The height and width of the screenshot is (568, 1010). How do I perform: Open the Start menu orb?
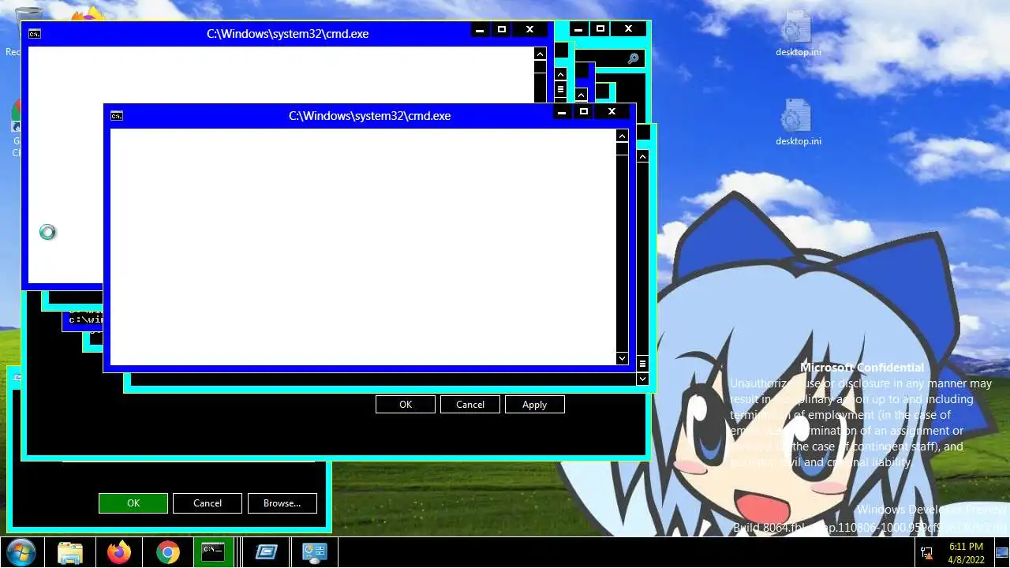pos(21,552)
